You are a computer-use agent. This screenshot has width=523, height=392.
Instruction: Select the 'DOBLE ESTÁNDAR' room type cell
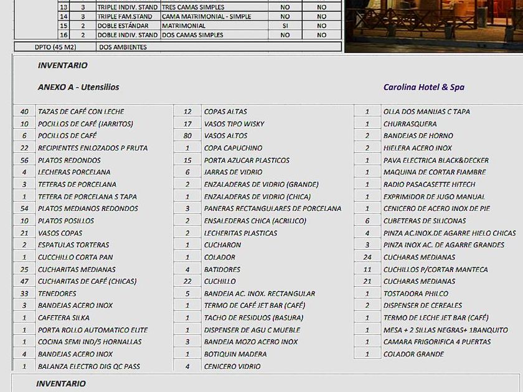(x=128, y=26)
